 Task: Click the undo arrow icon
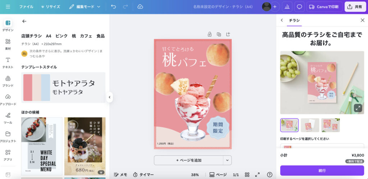114,6
